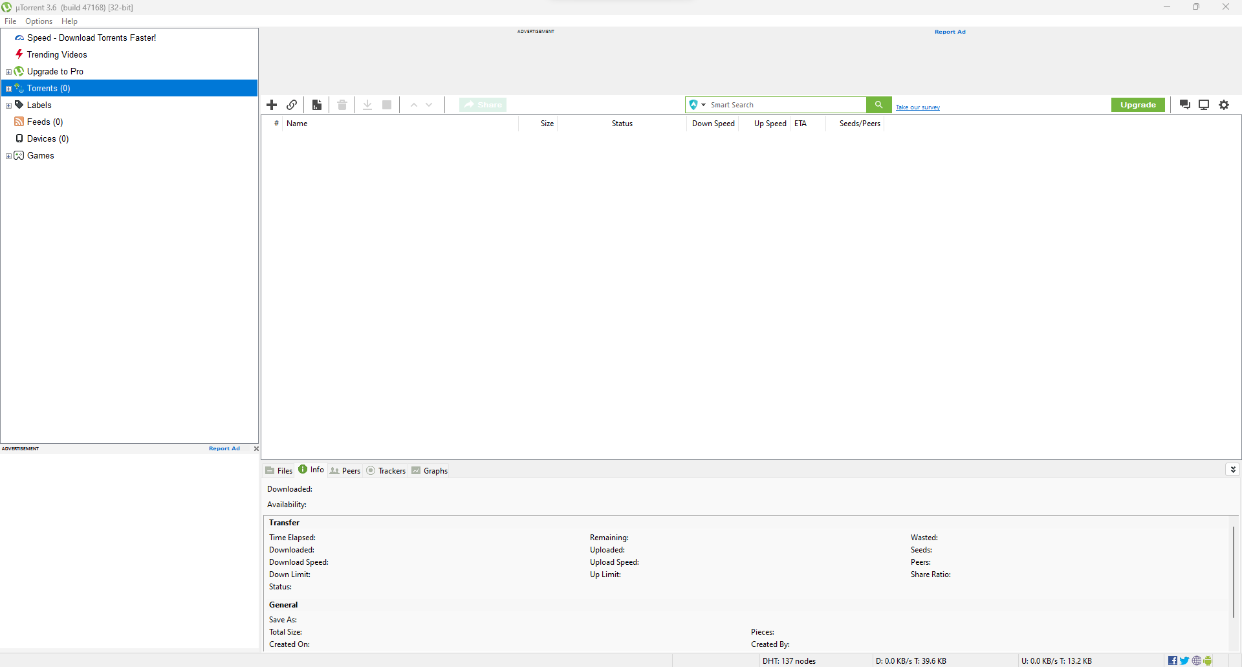Click the globe web icon in status bar

click(x=1197, y=661)
